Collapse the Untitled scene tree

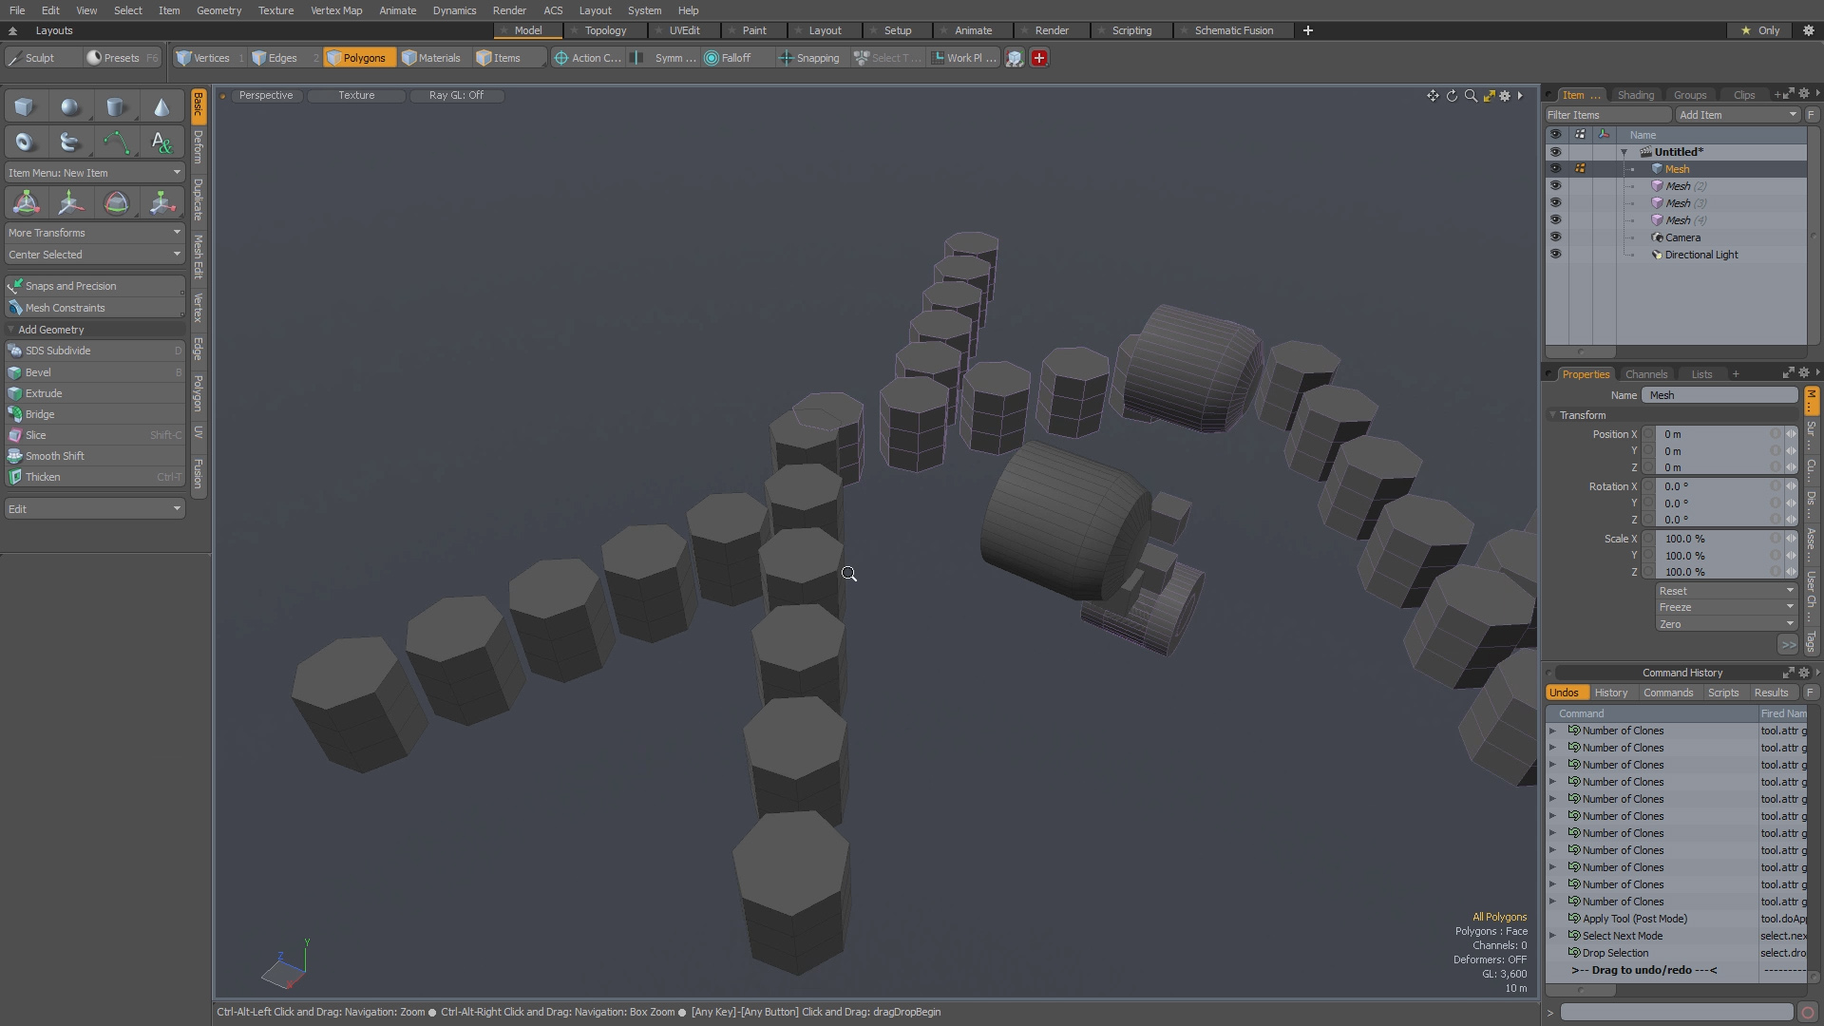click(1624, 152)
